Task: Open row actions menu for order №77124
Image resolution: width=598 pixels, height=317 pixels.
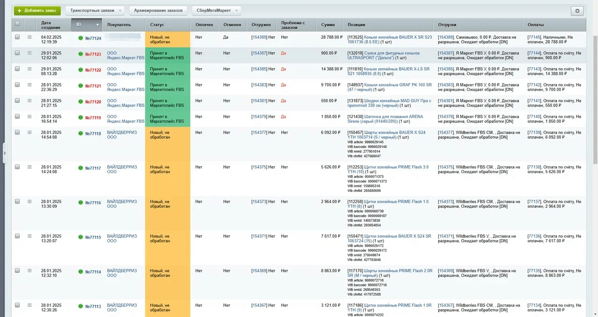Action: (x=30, y=37)
